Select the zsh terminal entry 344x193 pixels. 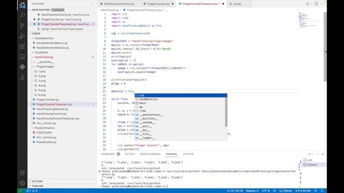click(313, 160)
